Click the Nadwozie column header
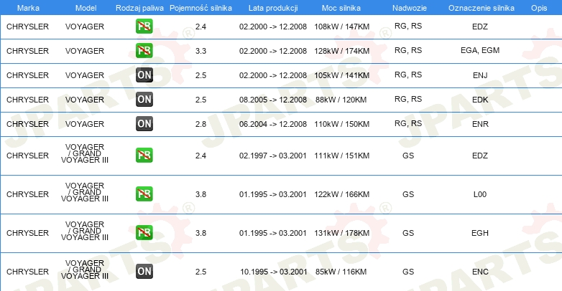Screen dimensions: 562x291 click(410, 8)
